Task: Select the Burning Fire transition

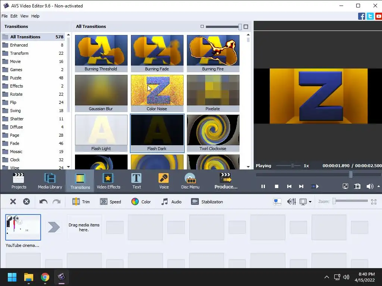Action: [213, 53]
